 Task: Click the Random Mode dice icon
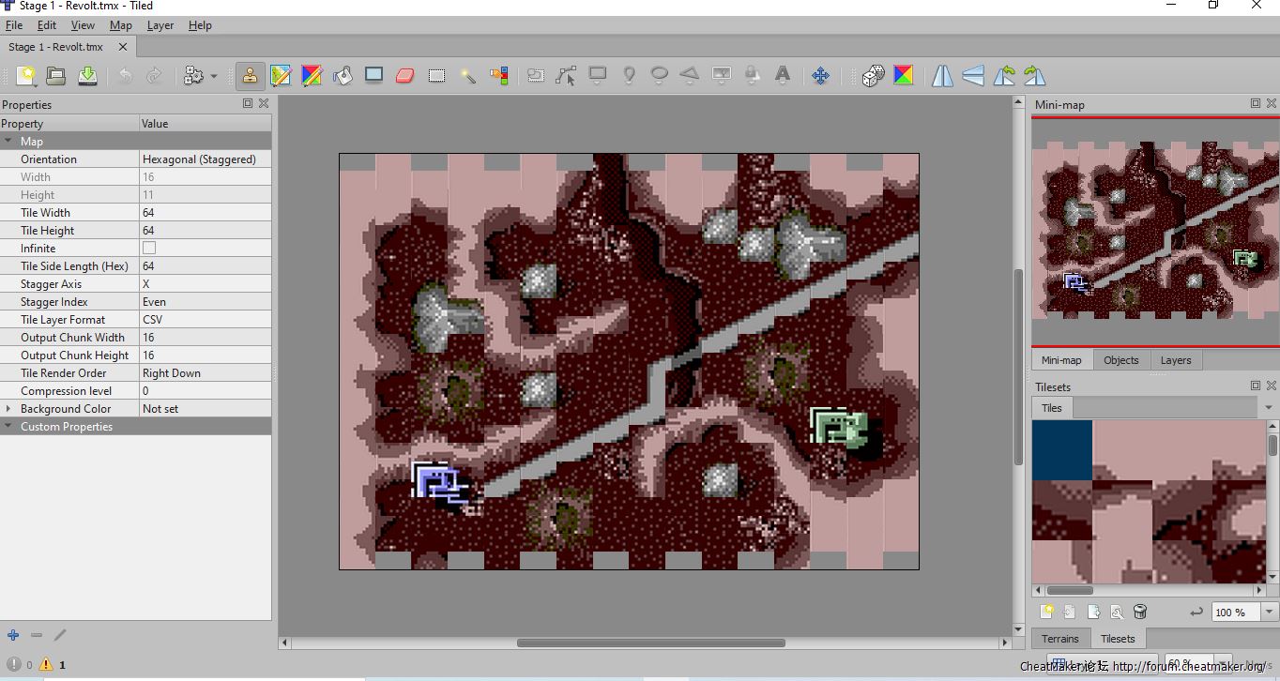click(x=873, y=76)
